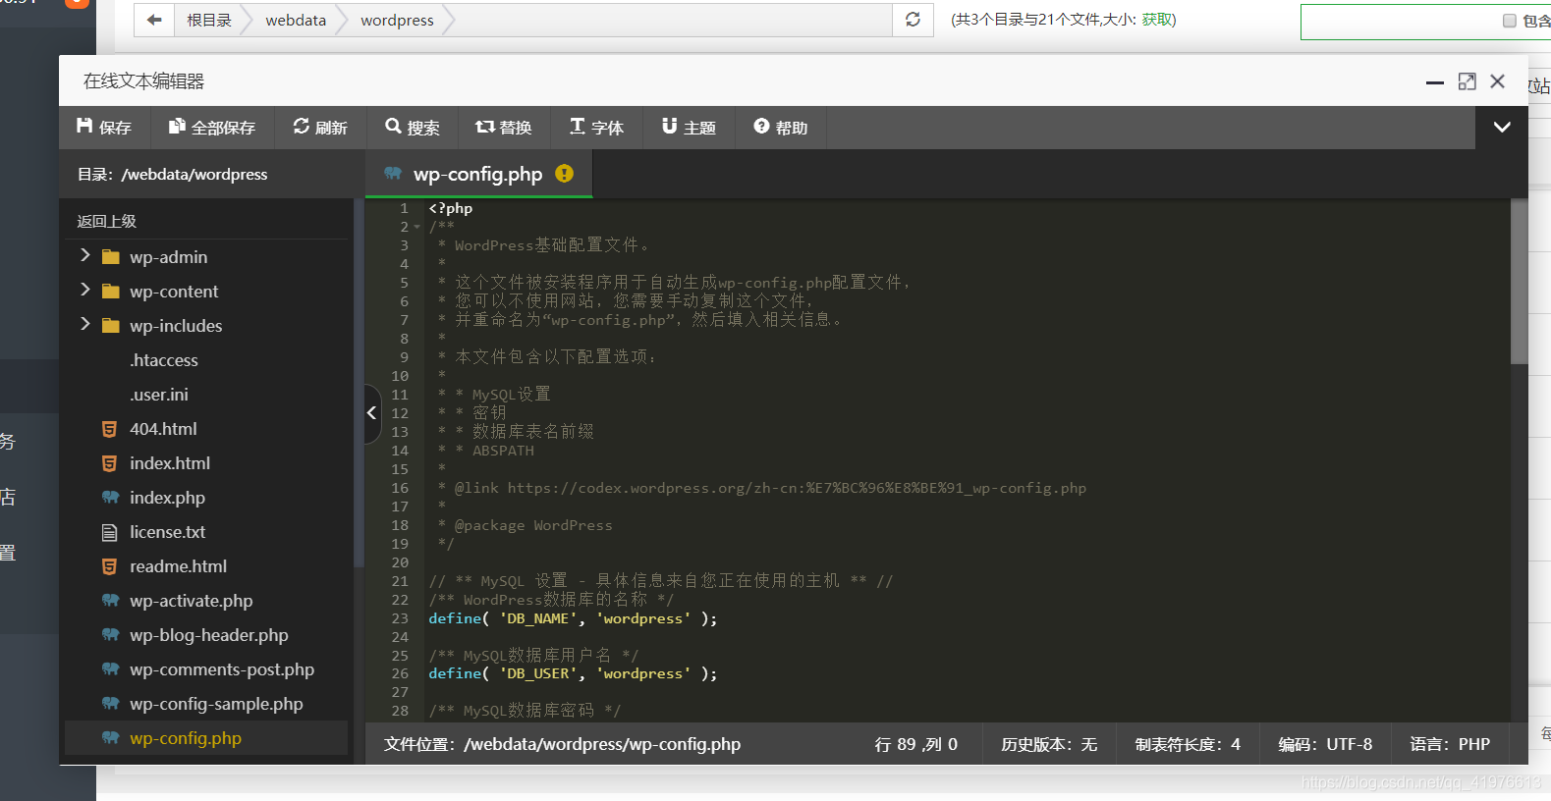The image size is (1551, 801).
Task: Click the wp-activate.php PHP icon
Action: coord(111,601)
